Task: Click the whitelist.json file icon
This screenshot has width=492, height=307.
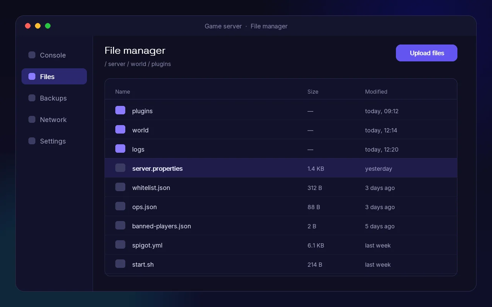Action: pos(120,187)
